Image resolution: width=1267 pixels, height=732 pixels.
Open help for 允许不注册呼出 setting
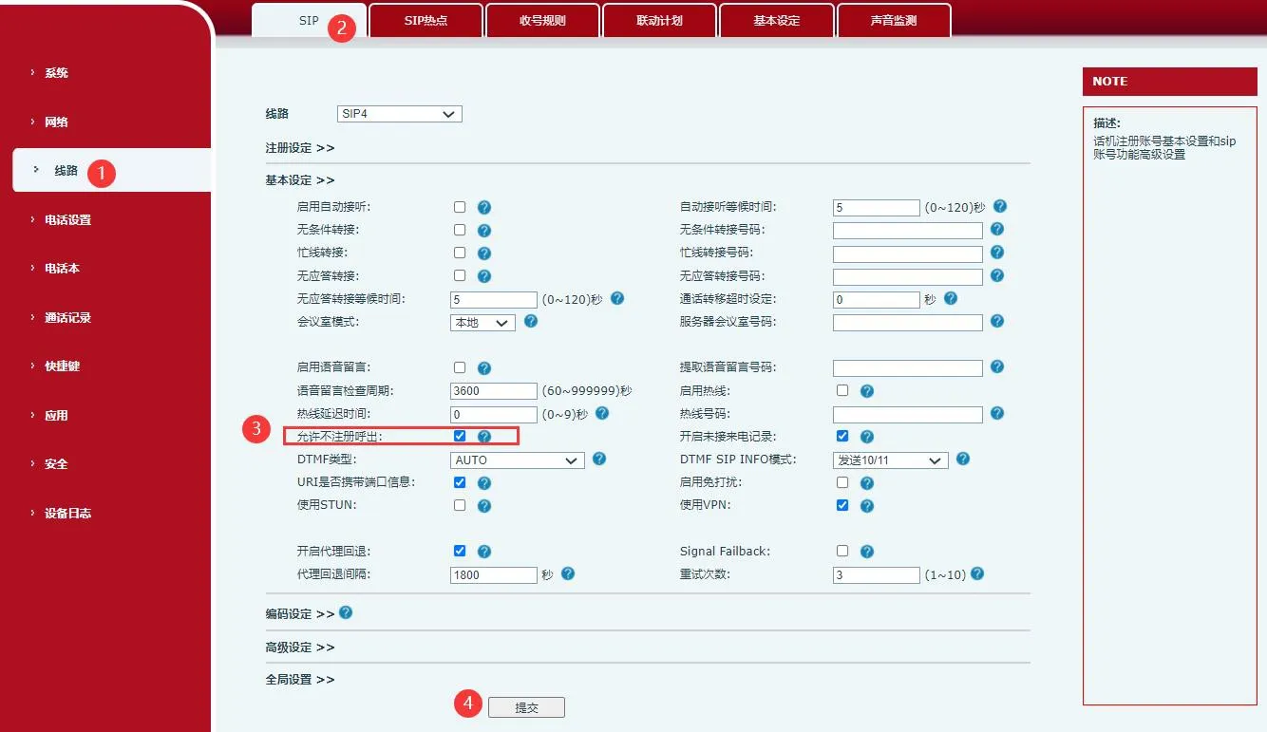(x=484, y=436)
